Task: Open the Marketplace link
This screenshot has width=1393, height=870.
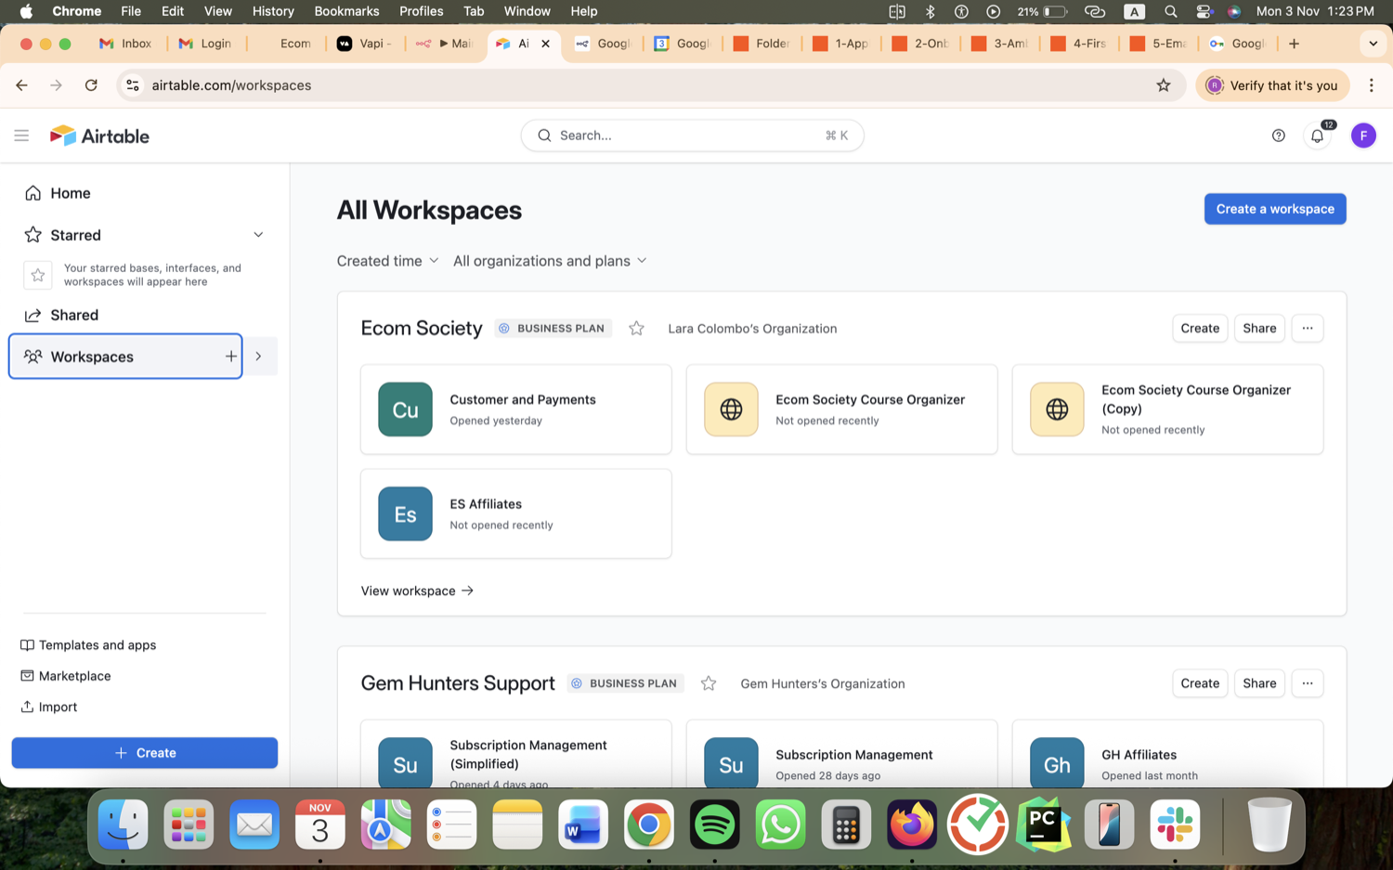Action: coord(74,676)
